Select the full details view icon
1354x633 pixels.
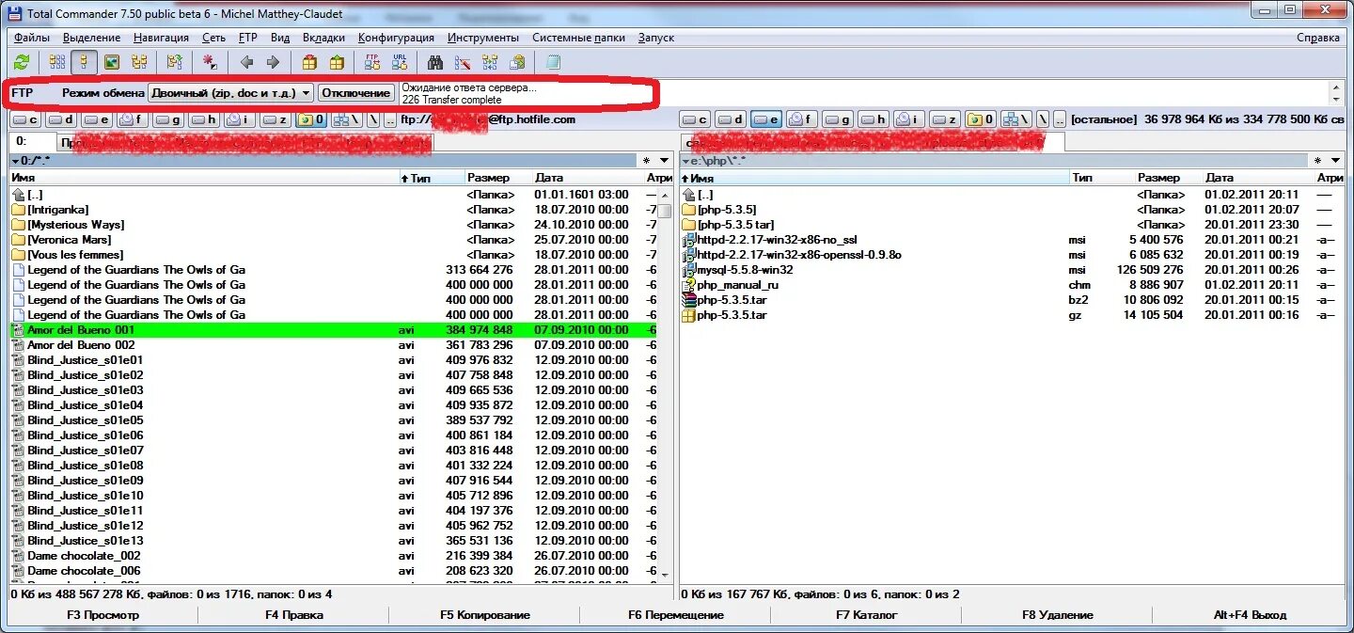85,62
